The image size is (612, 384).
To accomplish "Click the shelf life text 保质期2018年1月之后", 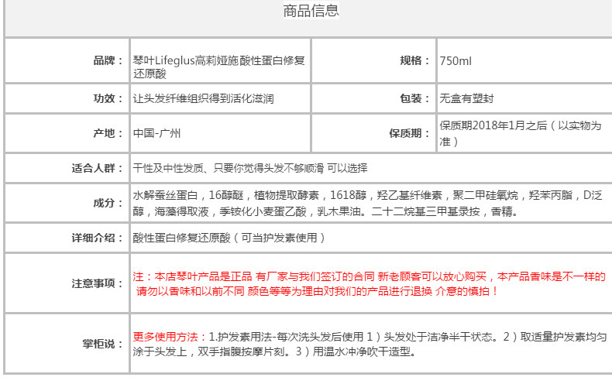I will [x=493, y=125].
